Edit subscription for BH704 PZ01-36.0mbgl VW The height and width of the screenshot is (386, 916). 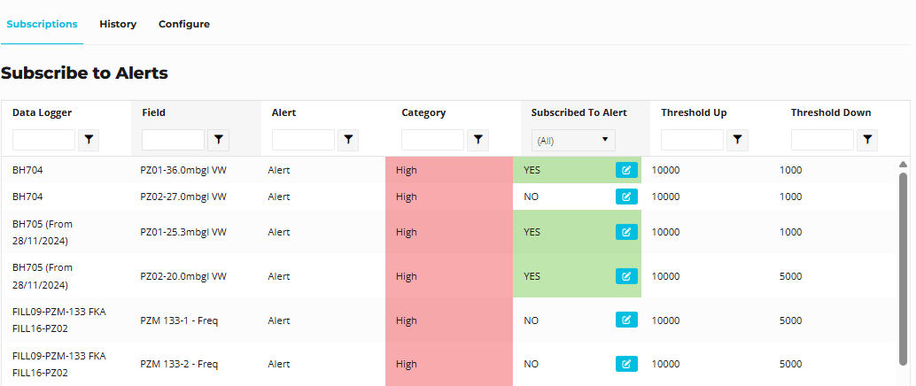click(626, 170)
